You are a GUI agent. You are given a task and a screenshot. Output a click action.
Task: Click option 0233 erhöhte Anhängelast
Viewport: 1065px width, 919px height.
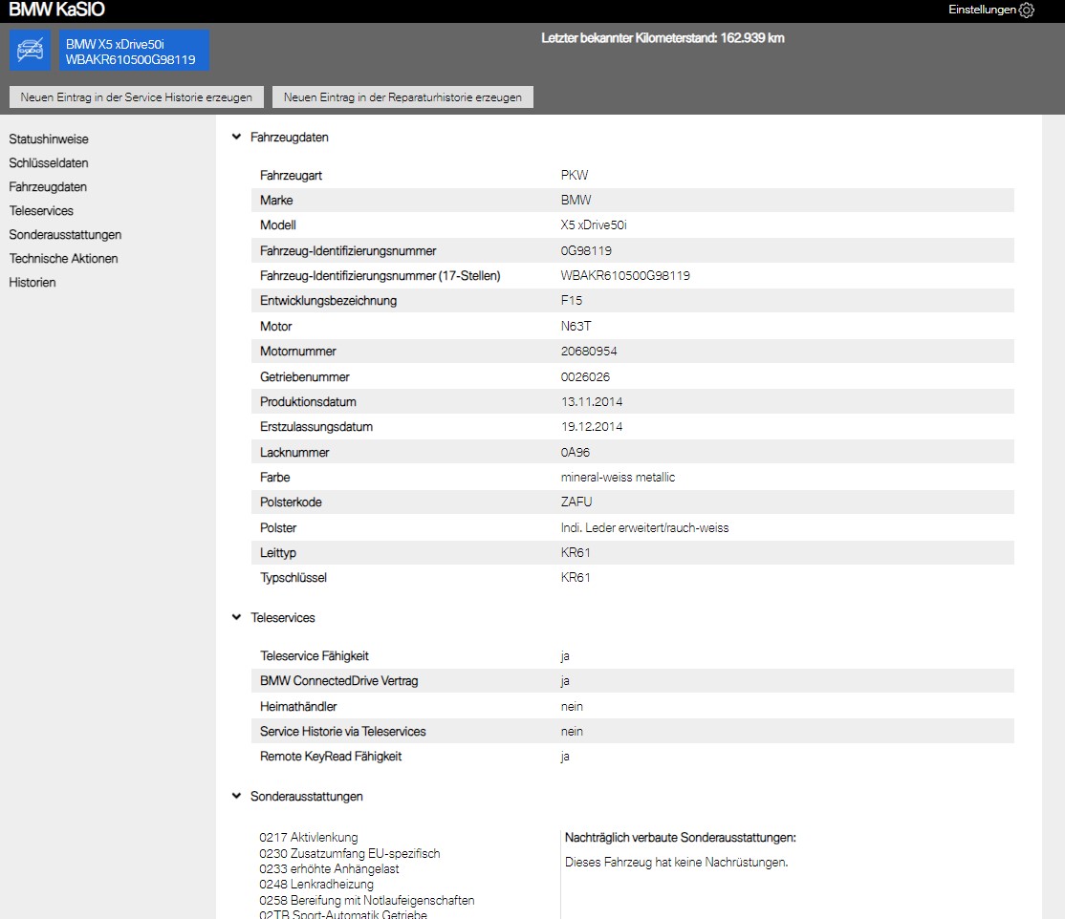[x=330, y=868]
